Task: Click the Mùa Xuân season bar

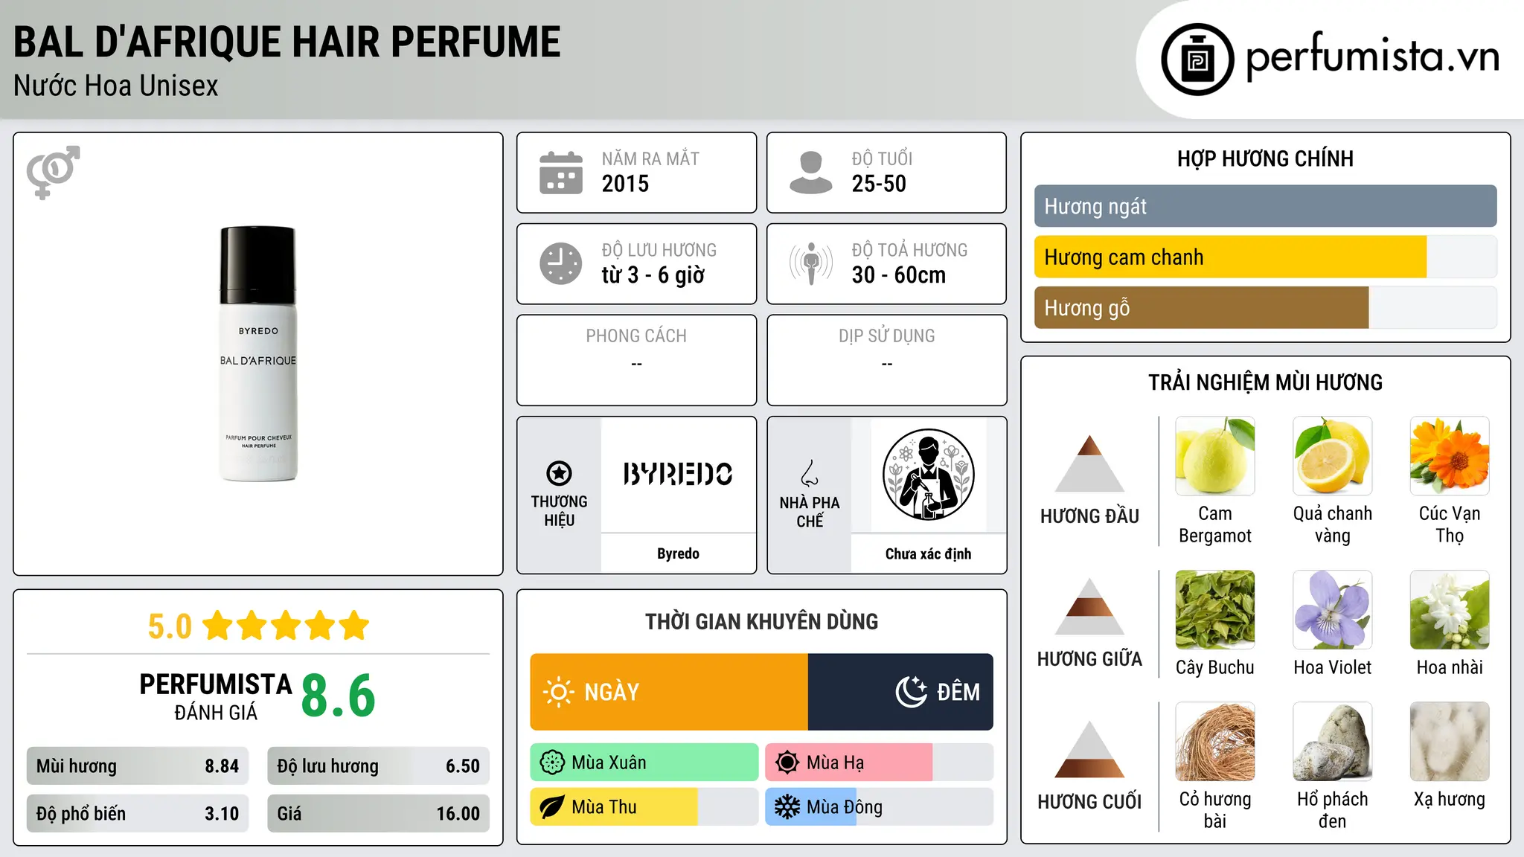Action: click(x=644, y=763)
